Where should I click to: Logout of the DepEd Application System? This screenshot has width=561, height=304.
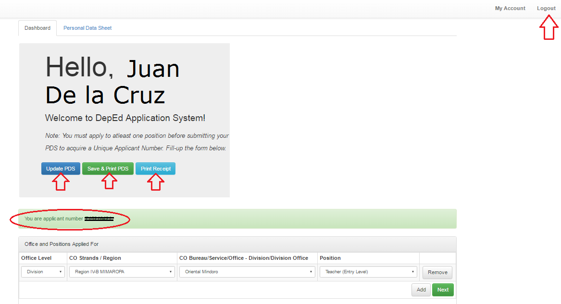[x=546, y=8]
